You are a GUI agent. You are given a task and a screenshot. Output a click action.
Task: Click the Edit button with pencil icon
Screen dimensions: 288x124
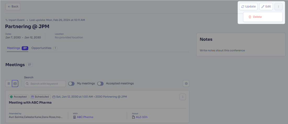[x=266, y=7]
